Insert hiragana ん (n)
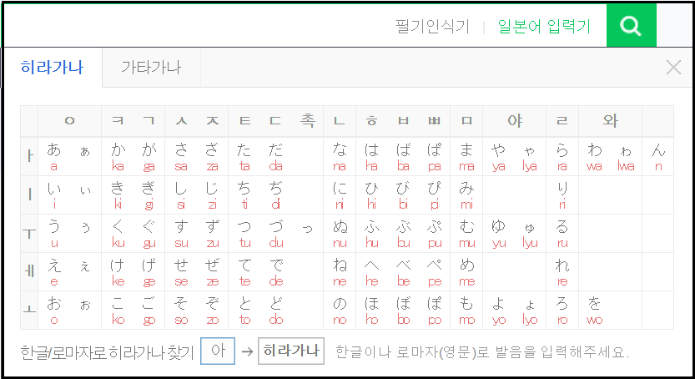The height and width of the screenshot is (379, 695). (x=658, y=156)
